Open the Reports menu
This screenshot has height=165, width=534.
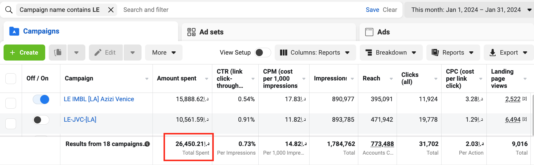click(x=453, y=53)
